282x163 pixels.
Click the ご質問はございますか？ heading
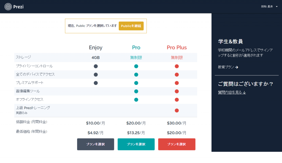pos(246,84)
